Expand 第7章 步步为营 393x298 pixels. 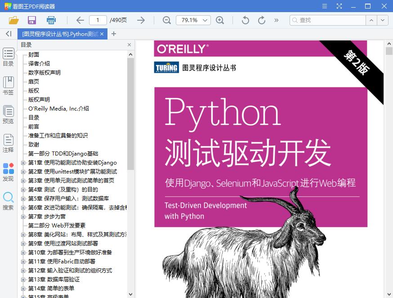pyautogui.click(x=23, y=217)
